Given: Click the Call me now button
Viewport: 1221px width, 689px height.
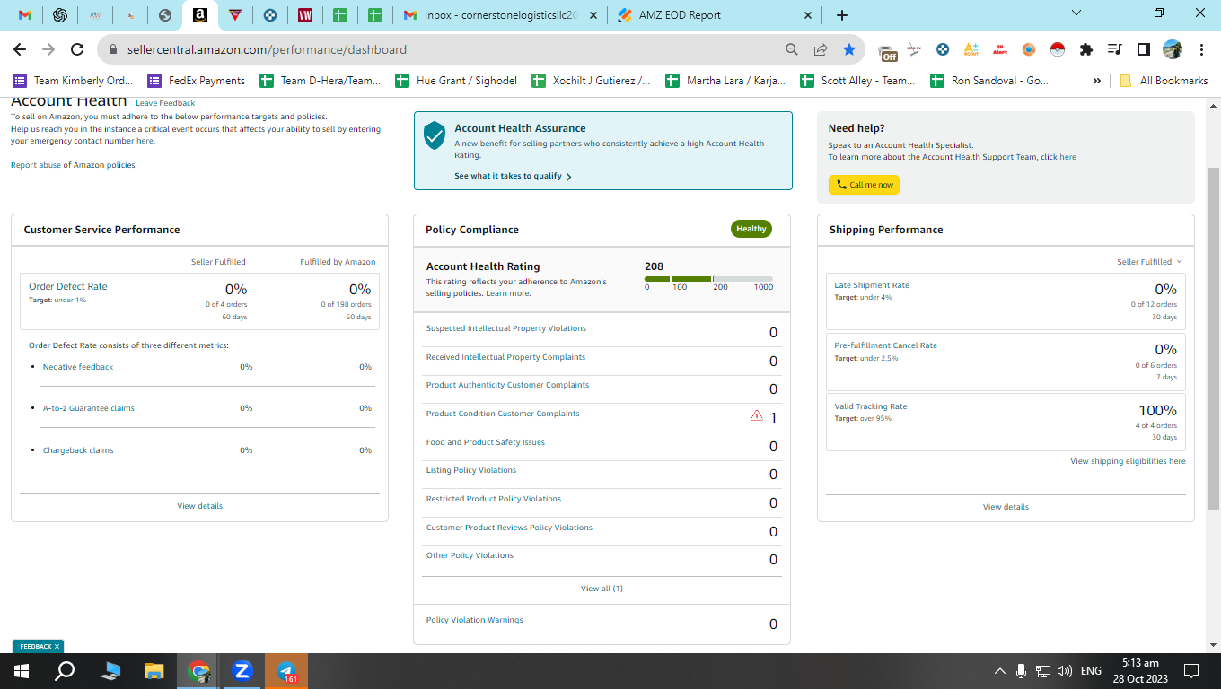Looking at the screenshot, I should [864, 185].
